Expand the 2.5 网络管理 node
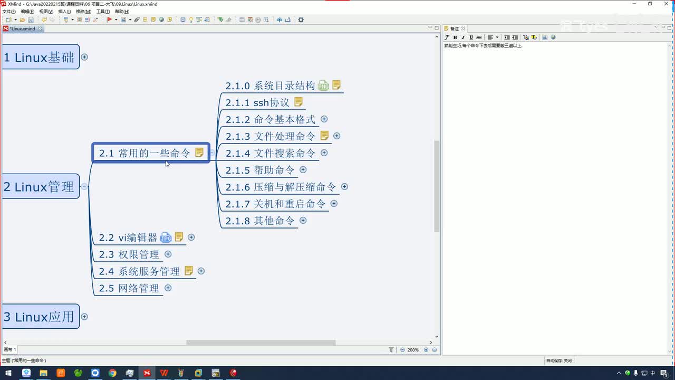Screen dimensions: 675x380 pyautogui.click(x=168, y=288)
